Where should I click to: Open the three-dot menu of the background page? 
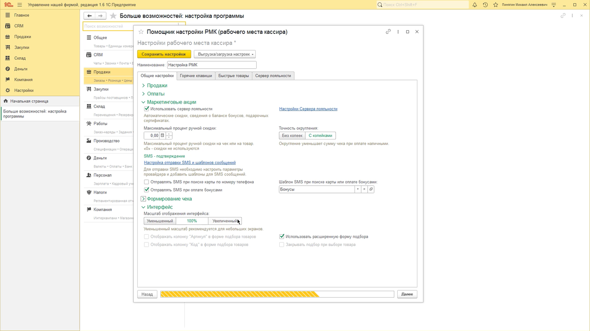(573, 16)
